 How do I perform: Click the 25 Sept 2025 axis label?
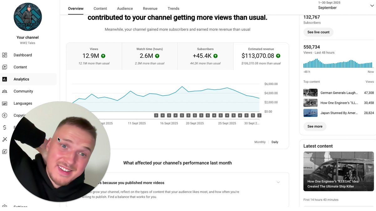227,123
